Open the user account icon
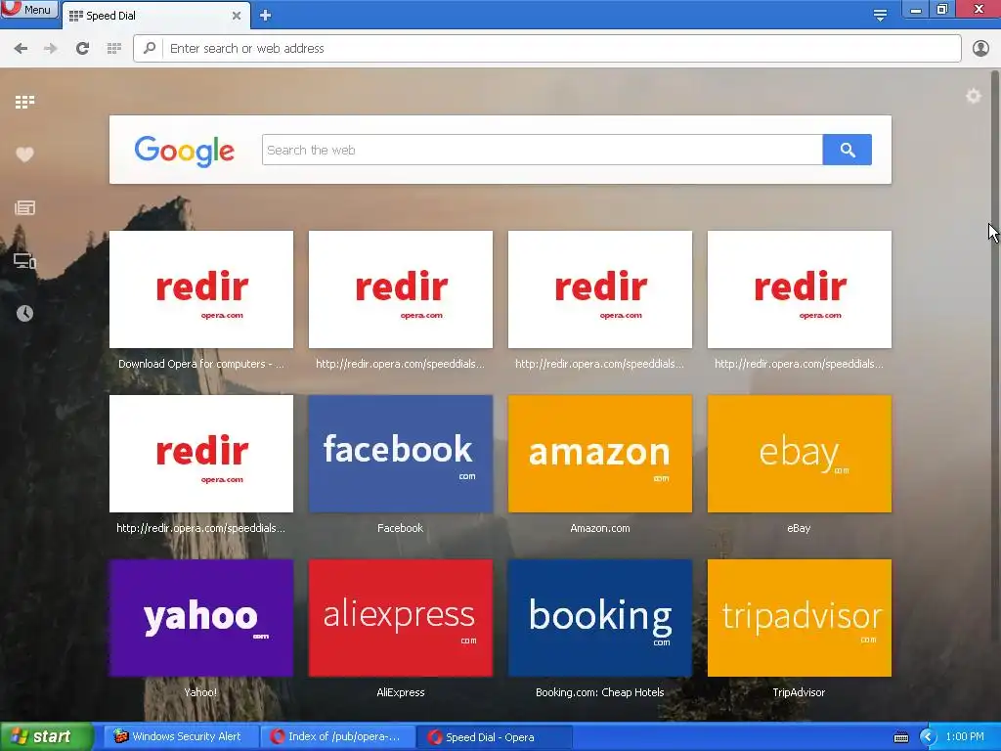 tap(980, 49)
